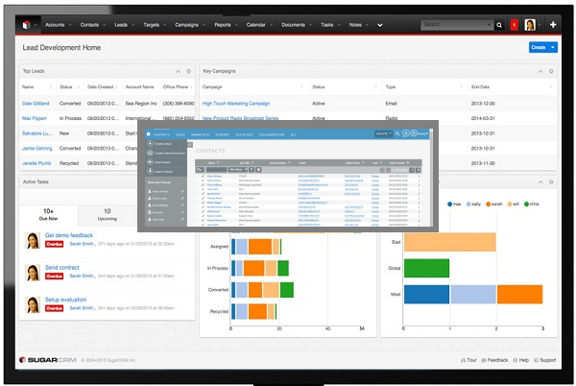The height and width of the screenshot is (386, 576).
Task: Open lead Mac Pippen
Action: point(35,119)
